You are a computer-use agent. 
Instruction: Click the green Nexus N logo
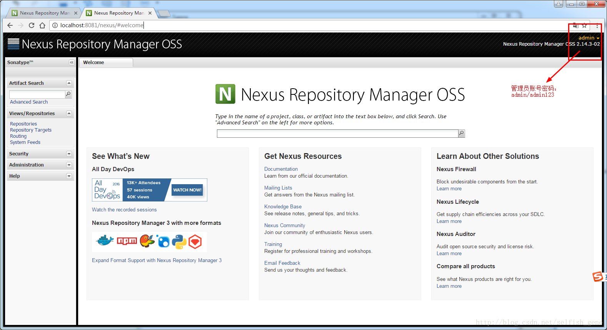[x=225, y=94]
